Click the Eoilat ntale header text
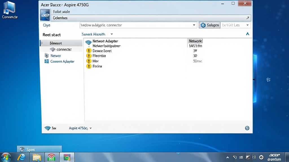 (61, 12)
